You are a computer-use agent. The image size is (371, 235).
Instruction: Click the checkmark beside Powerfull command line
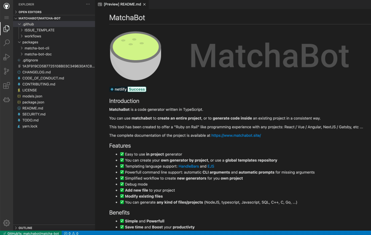pos(122,172)
